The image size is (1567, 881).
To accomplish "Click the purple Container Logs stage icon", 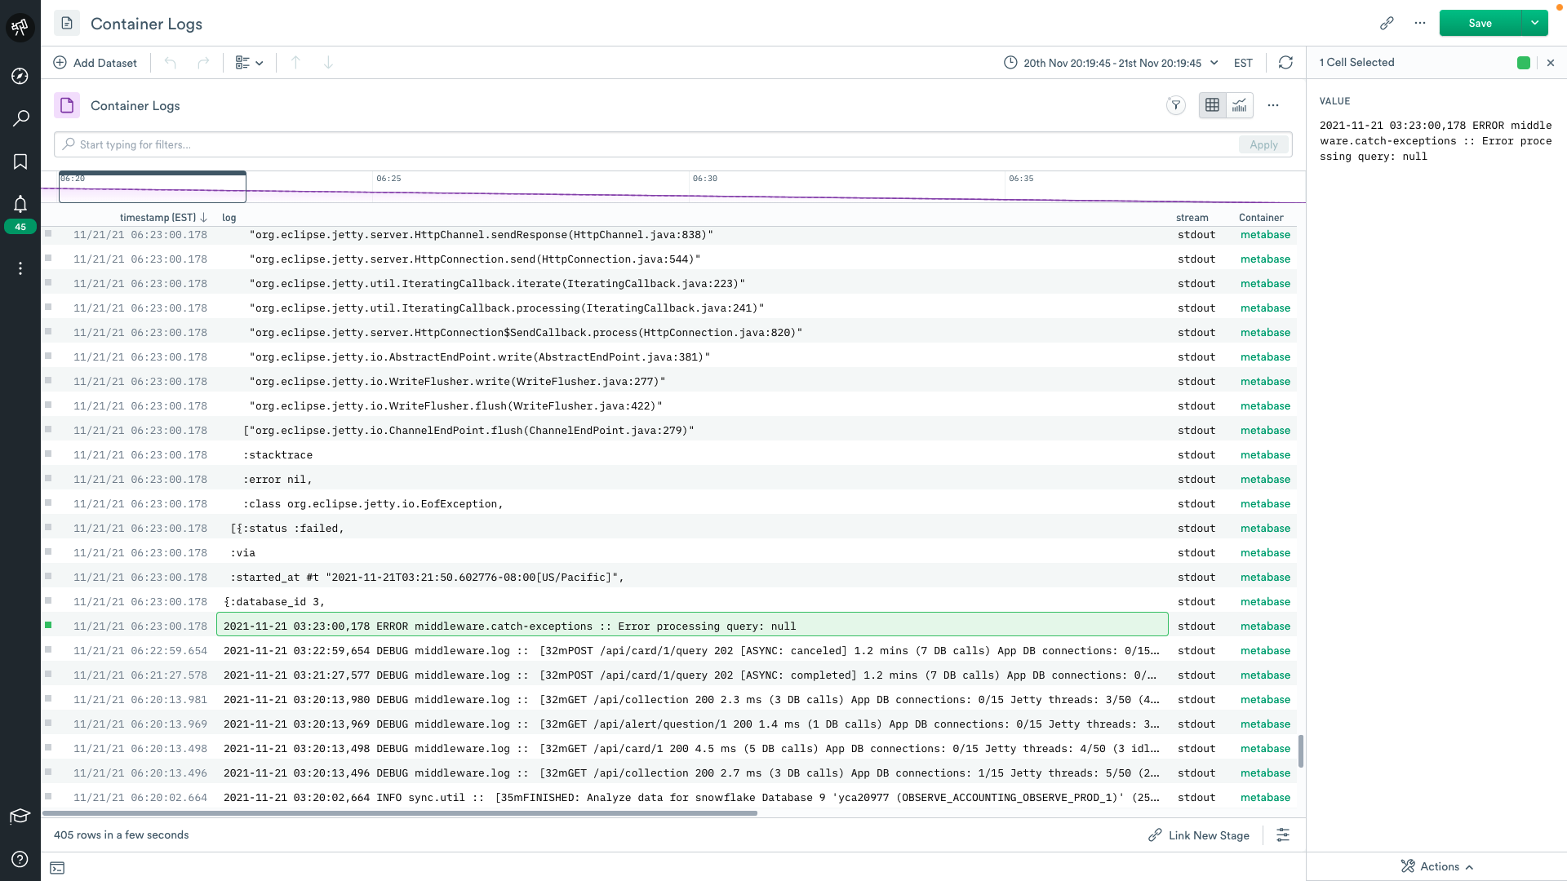I will [67, 105].
